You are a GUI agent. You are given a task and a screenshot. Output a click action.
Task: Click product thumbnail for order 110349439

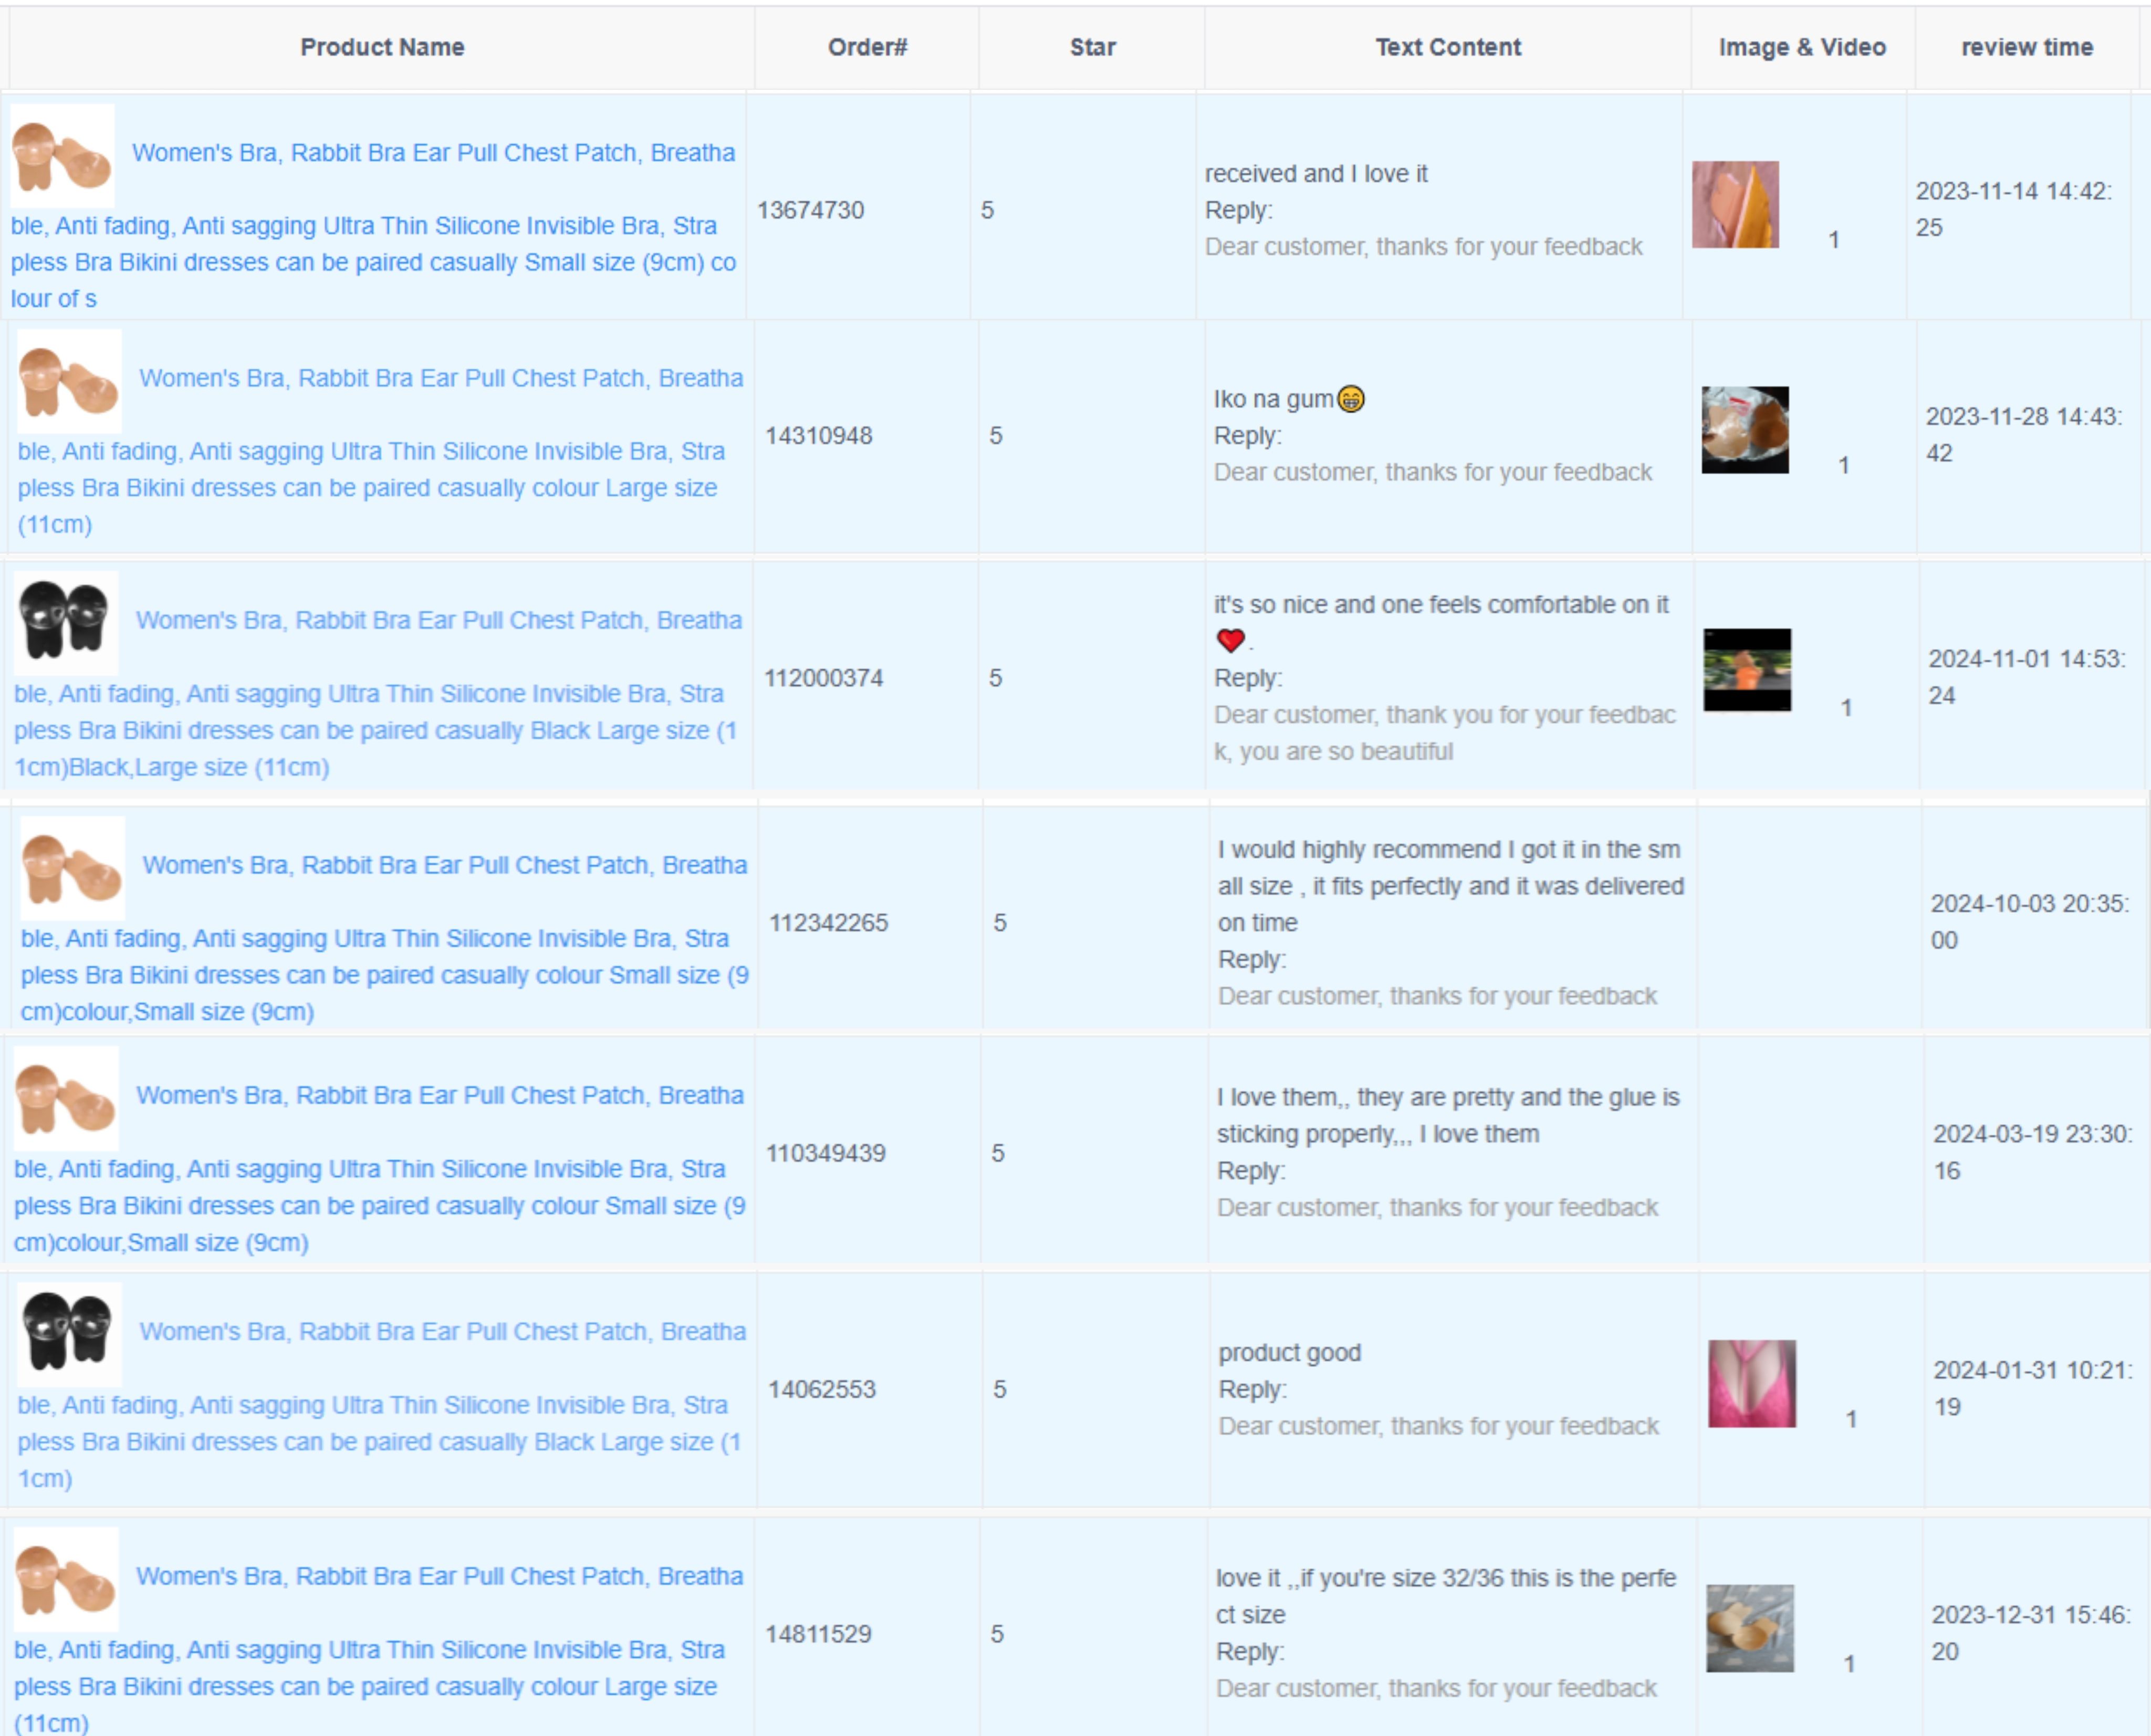[x=66, y=1098]
